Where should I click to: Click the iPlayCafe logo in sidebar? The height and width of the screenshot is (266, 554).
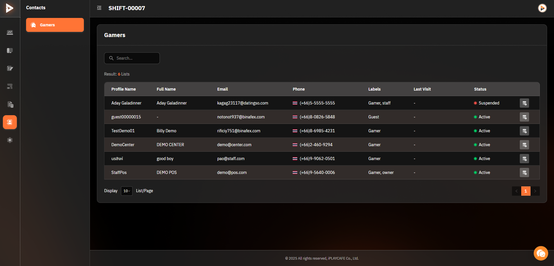10,8
